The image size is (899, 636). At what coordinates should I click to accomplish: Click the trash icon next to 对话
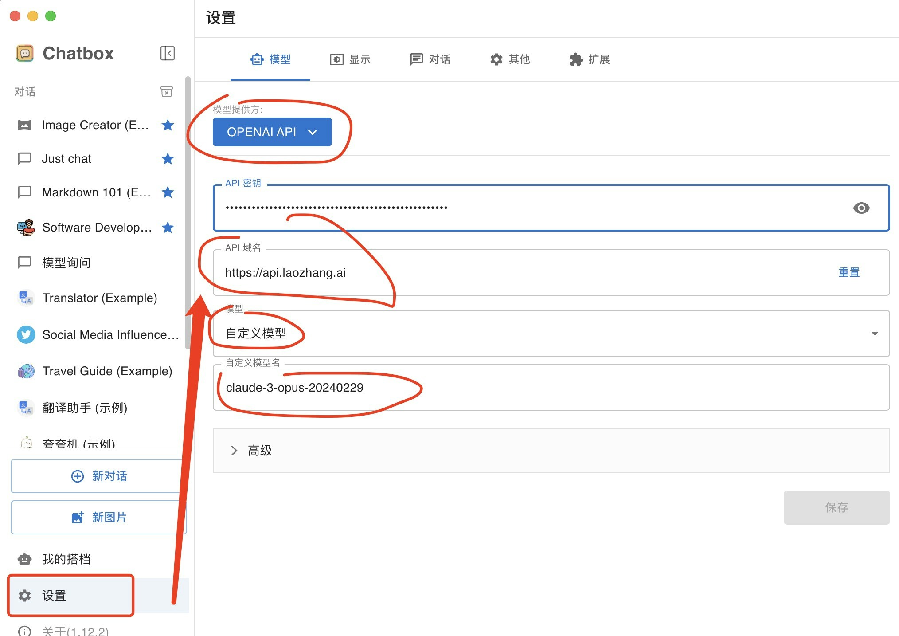point(166,92)
